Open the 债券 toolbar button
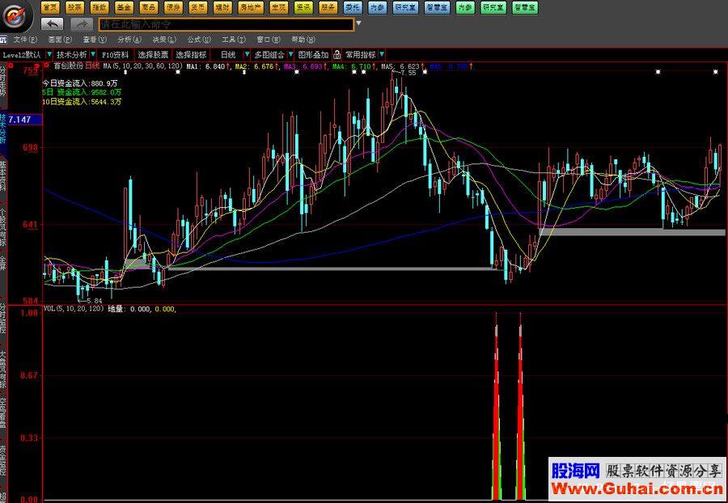The height and width of the screenshot is (503, 728). pos(173,7)
